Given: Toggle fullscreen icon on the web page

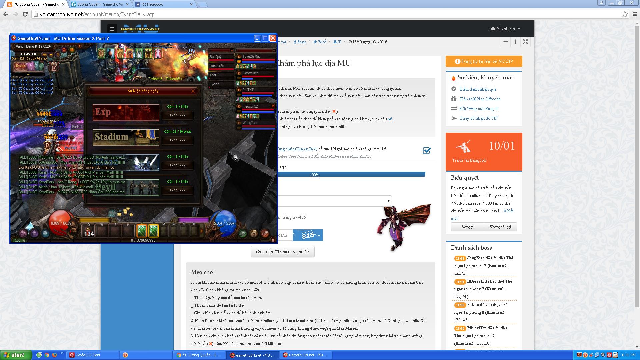Looking at the screenshot, I should click(x=525, y=42).
